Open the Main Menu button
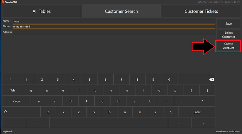The width and height of the screenshot is (242, 134). click(235, 132)
